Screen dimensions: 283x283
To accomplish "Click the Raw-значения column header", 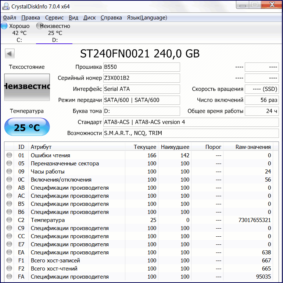I will [x=248, y=147].
